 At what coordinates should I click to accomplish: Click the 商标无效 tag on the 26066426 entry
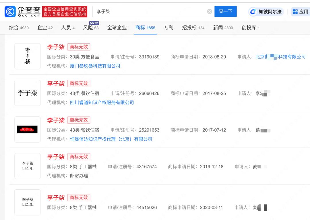[79, 83]
